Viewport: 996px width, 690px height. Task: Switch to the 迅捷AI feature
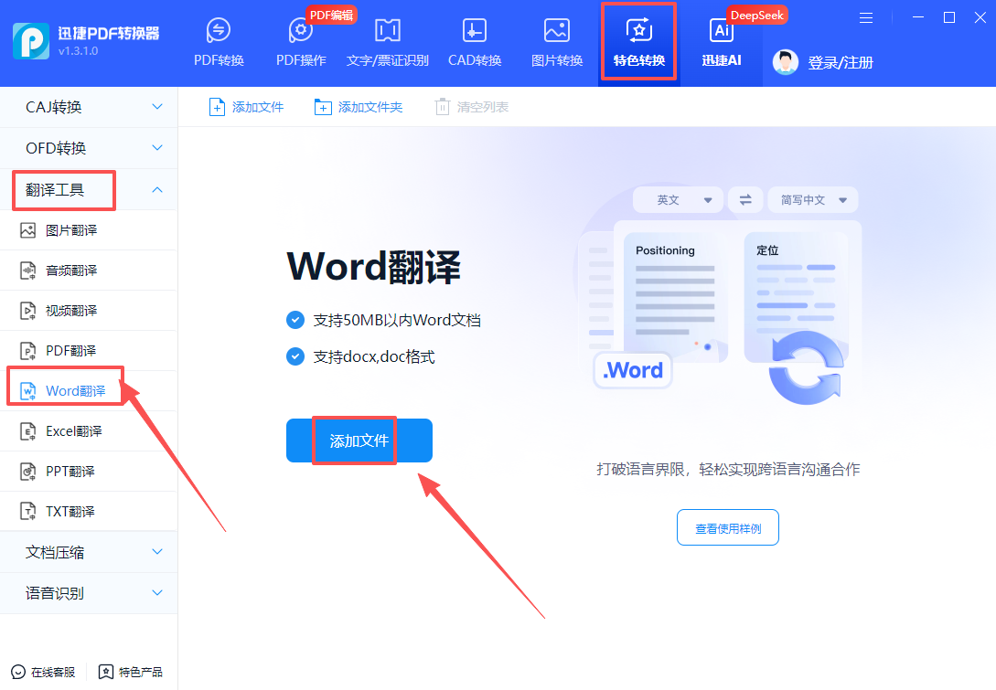pos(722,41)
